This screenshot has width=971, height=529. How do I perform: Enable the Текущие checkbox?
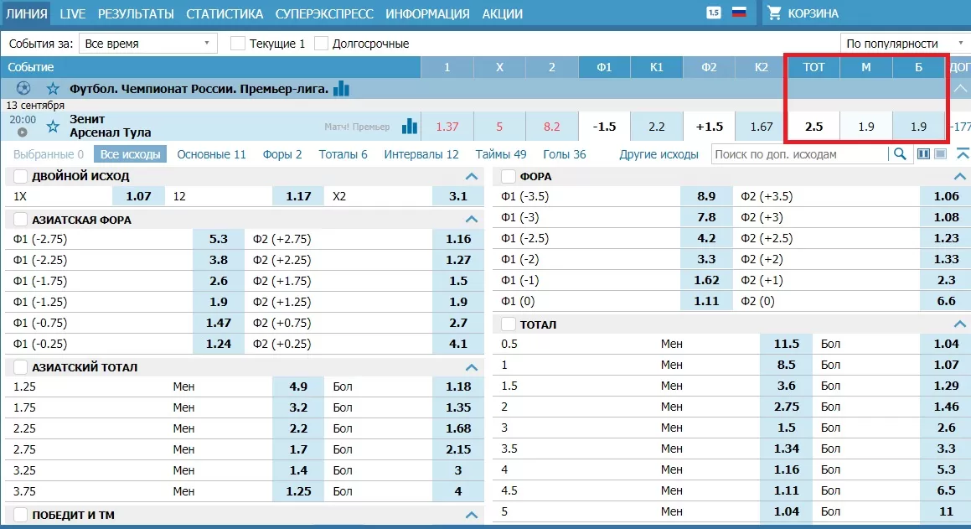[x=238, y=44]
